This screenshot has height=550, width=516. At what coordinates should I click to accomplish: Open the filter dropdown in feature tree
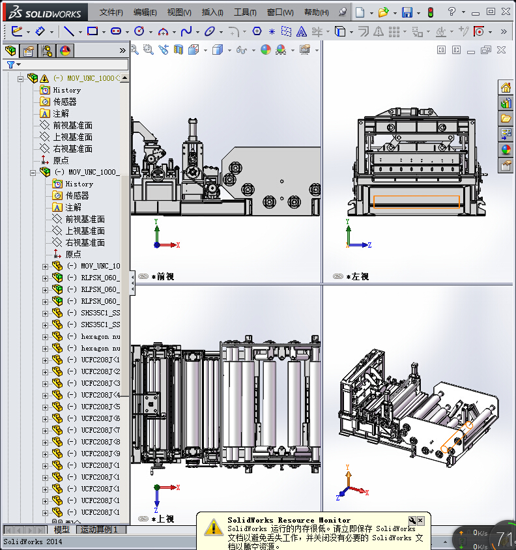click(19, 65)
